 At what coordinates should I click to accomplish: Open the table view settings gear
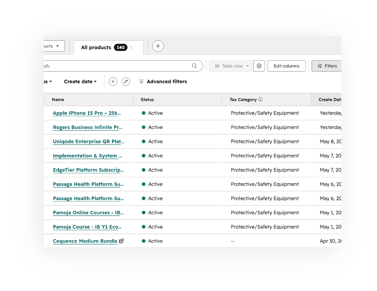(x=259, y=66)
